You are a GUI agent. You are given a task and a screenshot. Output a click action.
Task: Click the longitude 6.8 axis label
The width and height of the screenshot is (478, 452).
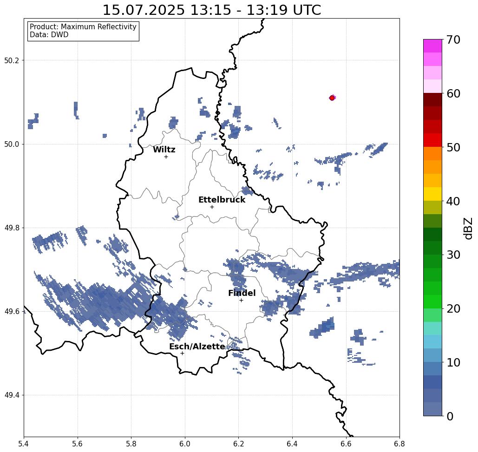[399, 444]
